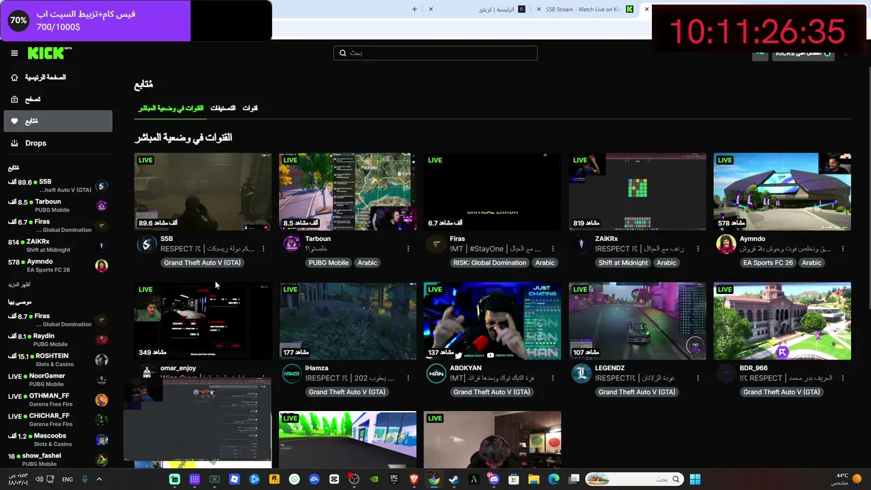Open options menu for BDR_966 stream card
The height and width of the screenshot is (490, 871).
click(843, 378)
